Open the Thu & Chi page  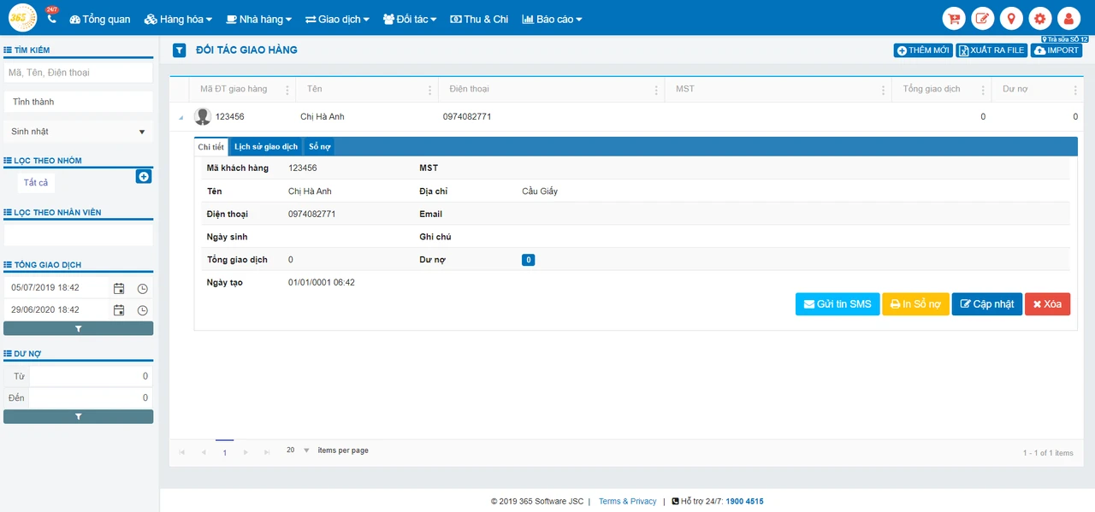(x=479, y=19)
